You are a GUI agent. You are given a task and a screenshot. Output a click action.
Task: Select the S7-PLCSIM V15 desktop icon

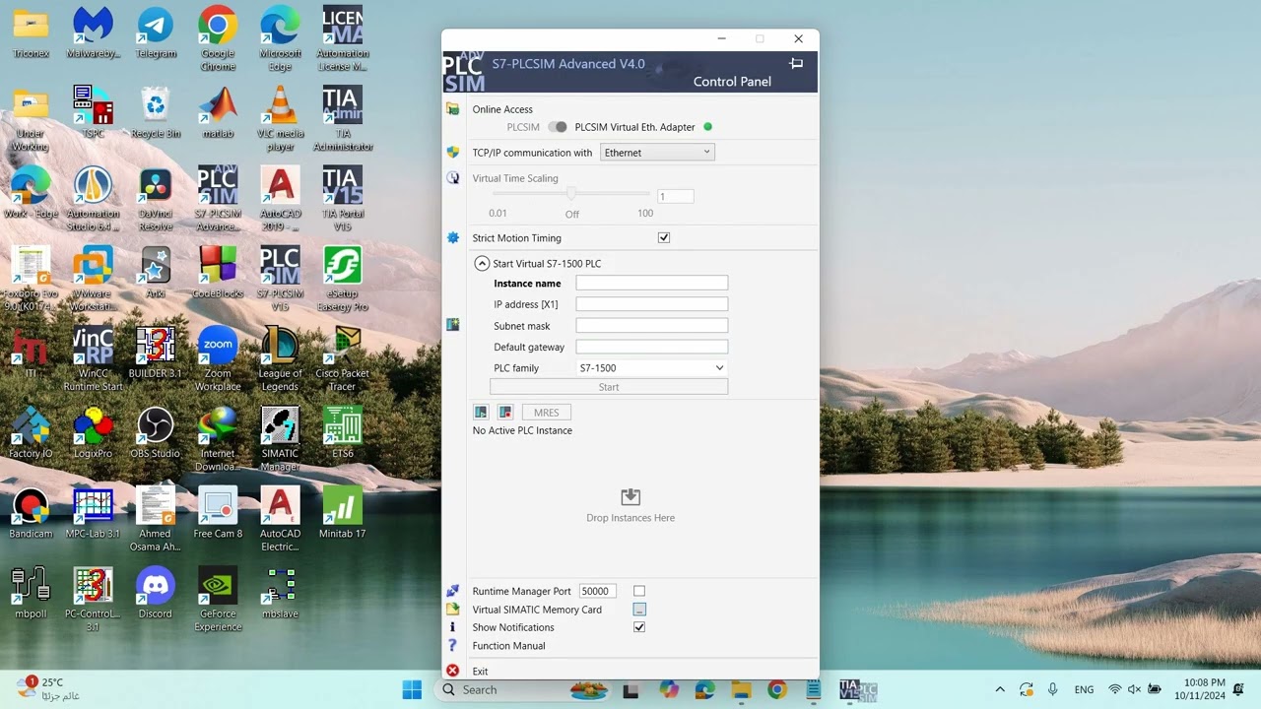point(280,279)
